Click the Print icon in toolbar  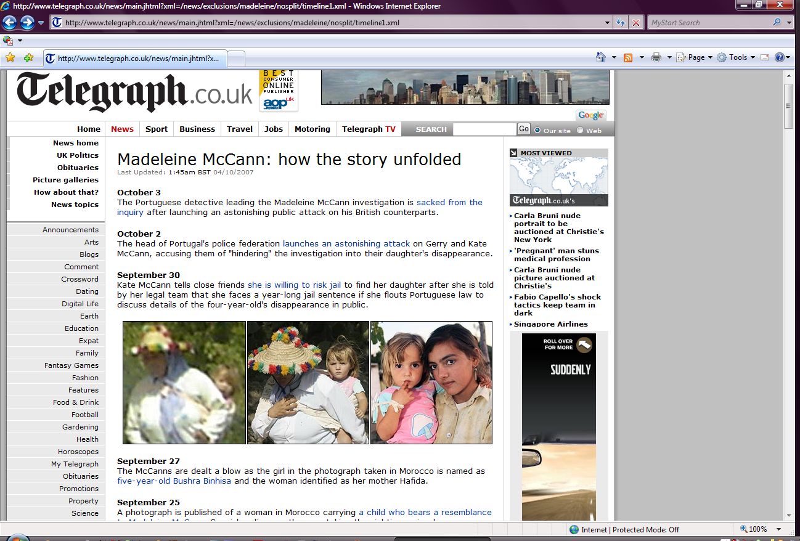(656, 57)
